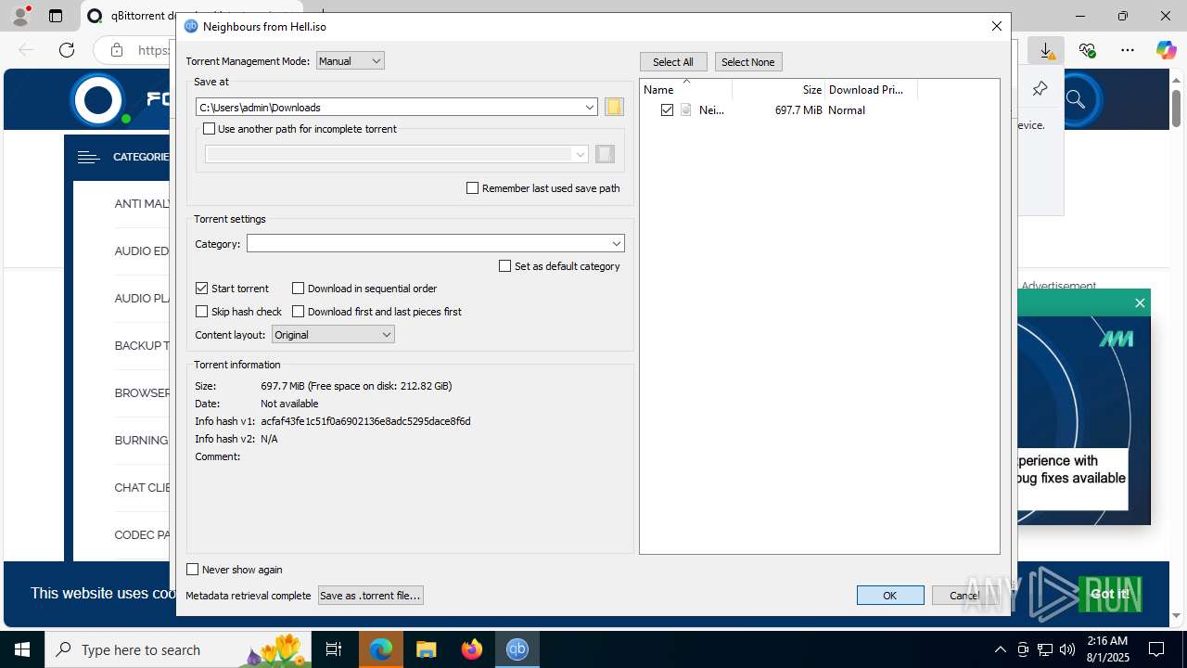
Task: Check Set as default category
Action: (504, 265)
